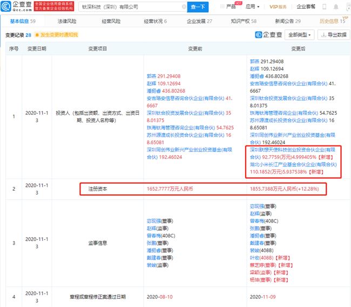Click the 企查查 logo beside 全部类型
This screenshot has width=351, height=307.
coord(268,35)
